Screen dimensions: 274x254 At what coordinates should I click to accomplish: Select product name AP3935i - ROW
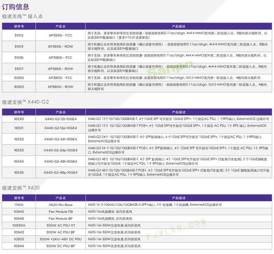tap(60, 46)
